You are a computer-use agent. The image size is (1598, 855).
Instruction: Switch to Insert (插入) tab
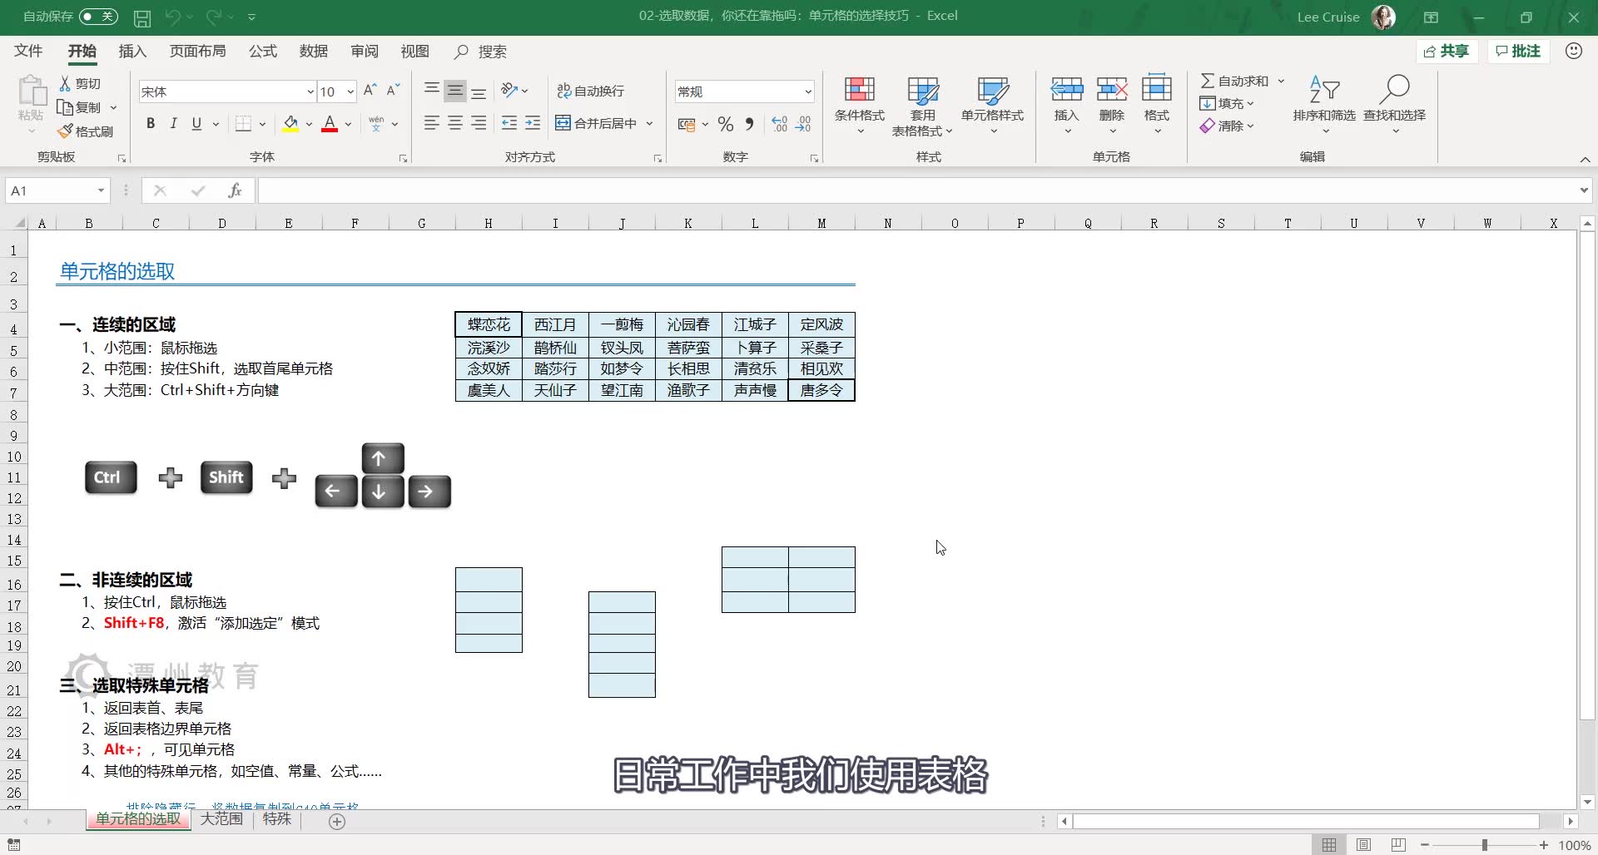[x=132, y=52]
